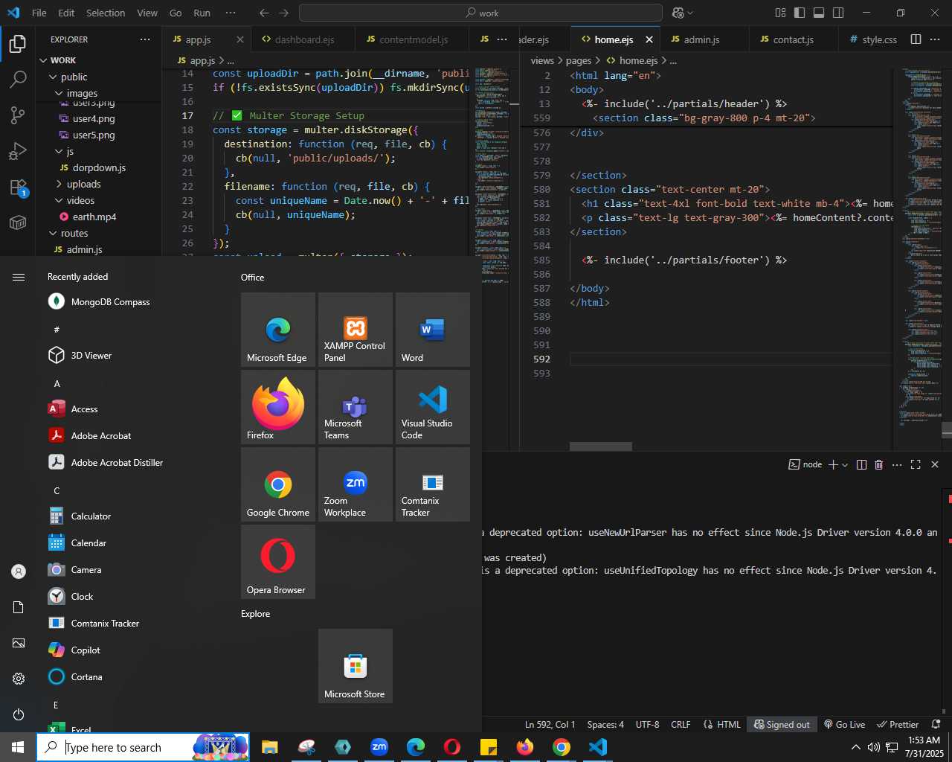952x762 pixels.
Task: Open File Explorer from the taskbar
Action: point(269,747)
